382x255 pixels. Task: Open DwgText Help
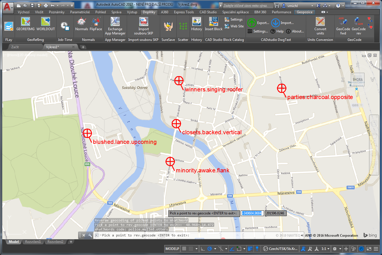tap(277, 31)
